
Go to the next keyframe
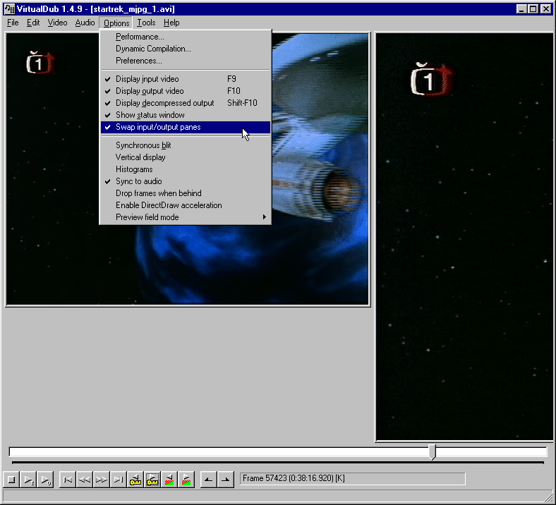click(x=152, y=480)
